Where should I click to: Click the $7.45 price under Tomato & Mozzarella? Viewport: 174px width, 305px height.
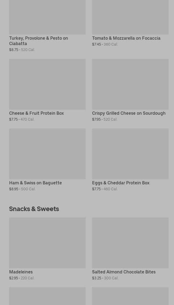(x=96, y=45)
